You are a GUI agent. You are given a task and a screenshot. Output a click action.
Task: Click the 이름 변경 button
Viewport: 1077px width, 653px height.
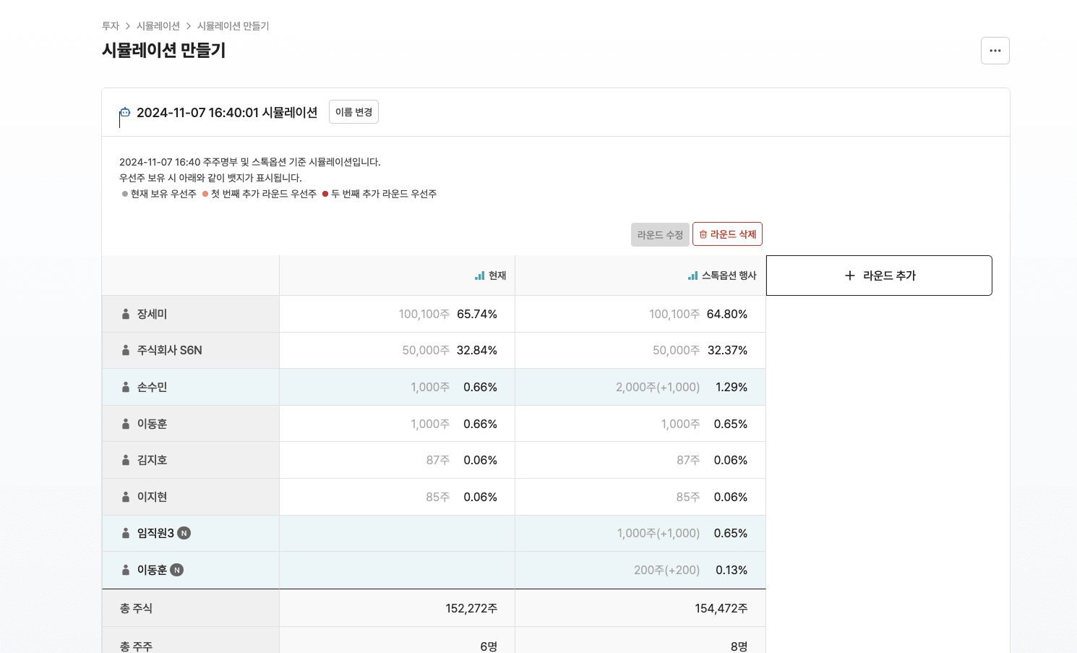tap(353, 111)
